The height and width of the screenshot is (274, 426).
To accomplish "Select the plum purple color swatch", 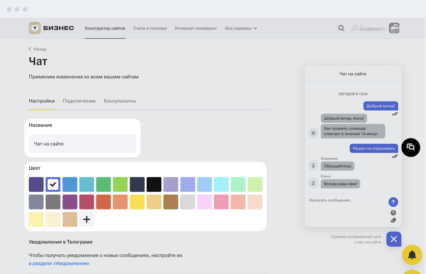I will [x=70, y=202].
